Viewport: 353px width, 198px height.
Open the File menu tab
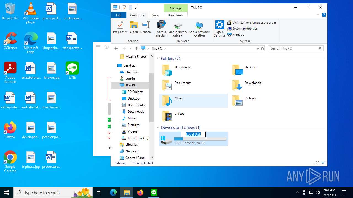coord(119,15)
